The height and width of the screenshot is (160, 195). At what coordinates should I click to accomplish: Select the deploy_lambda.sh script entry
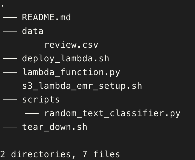pyautogui.click(x=65, y=58)
